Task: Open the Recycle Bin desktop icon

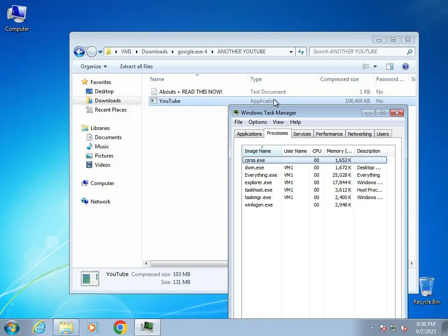Action: tap(426, 290)
